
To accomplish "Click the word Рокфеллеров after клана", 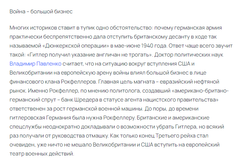I will [x=79, y=82].
